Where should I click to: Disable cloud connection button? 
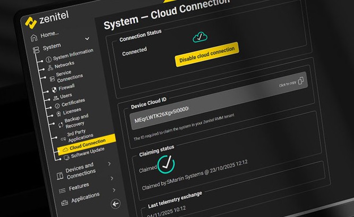(x=207, y=54)
